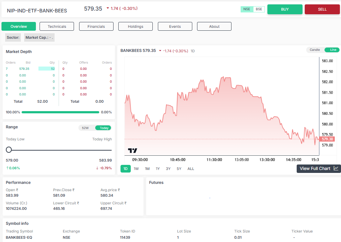Click the 11:30:00 time axis label
This screenshot has height=242, width=341.
pos(214,160)
